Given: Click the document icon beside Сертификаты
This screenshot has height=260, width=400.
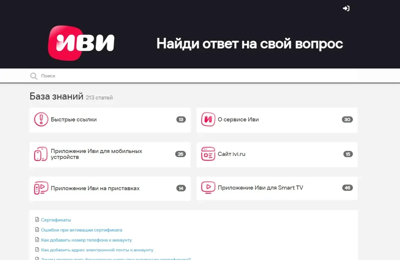Looking at the screenshot, I should 37,220.
